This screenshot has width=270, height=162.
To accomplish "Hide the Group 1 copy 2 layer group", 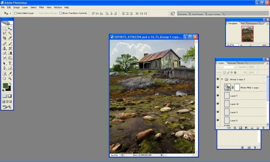I will click(218, 79).
